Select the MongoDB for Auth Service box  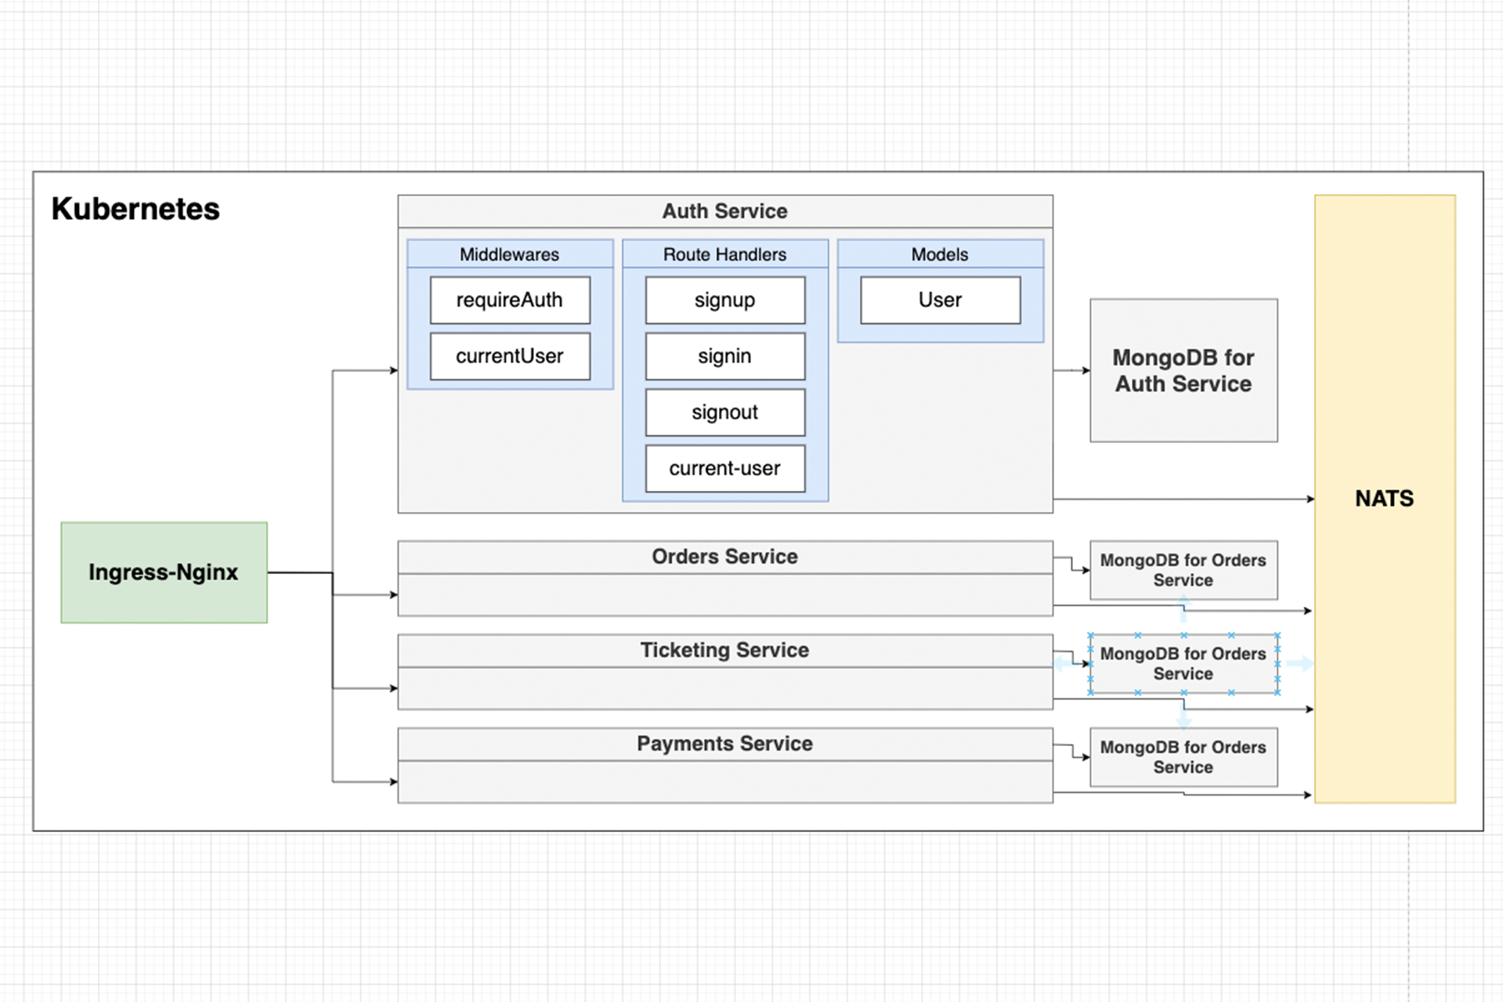pyautogui.click(x=1183, y=370)
